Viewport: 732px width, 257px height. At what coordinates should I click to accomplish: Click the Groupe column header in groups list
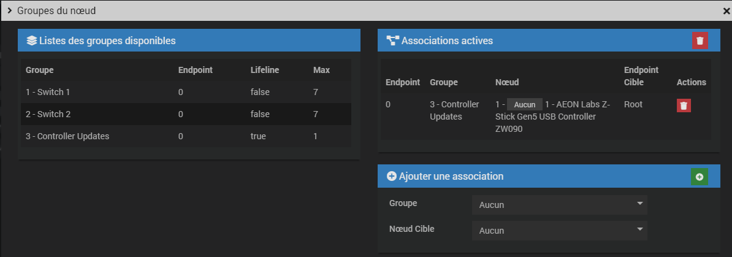point(39,70)
